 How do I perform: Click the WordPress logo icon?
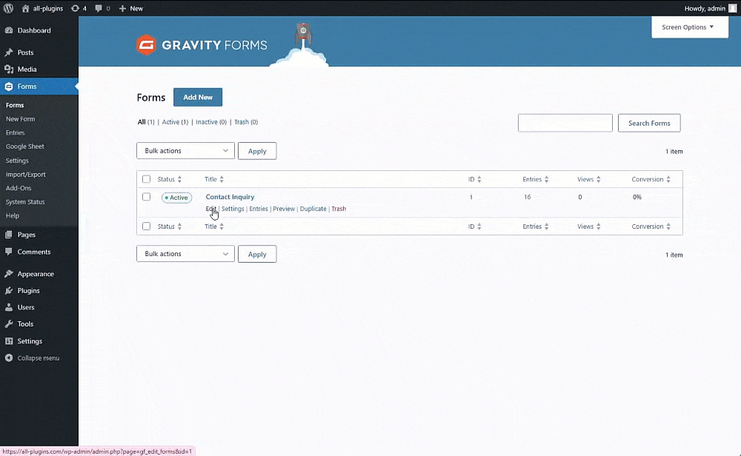pyautogui.click(x=8, y=8)
